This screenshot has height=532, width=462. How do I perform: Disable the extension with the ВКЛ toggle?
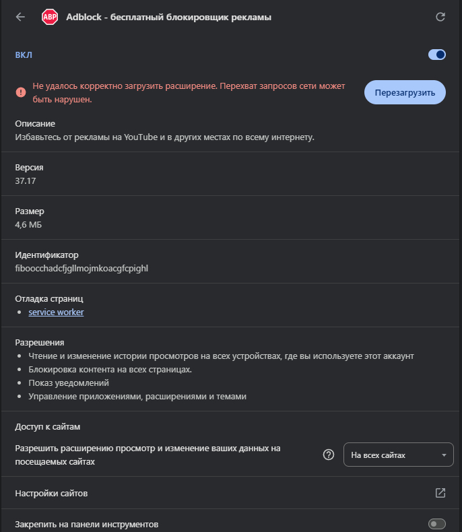click(x=436, y=55)
